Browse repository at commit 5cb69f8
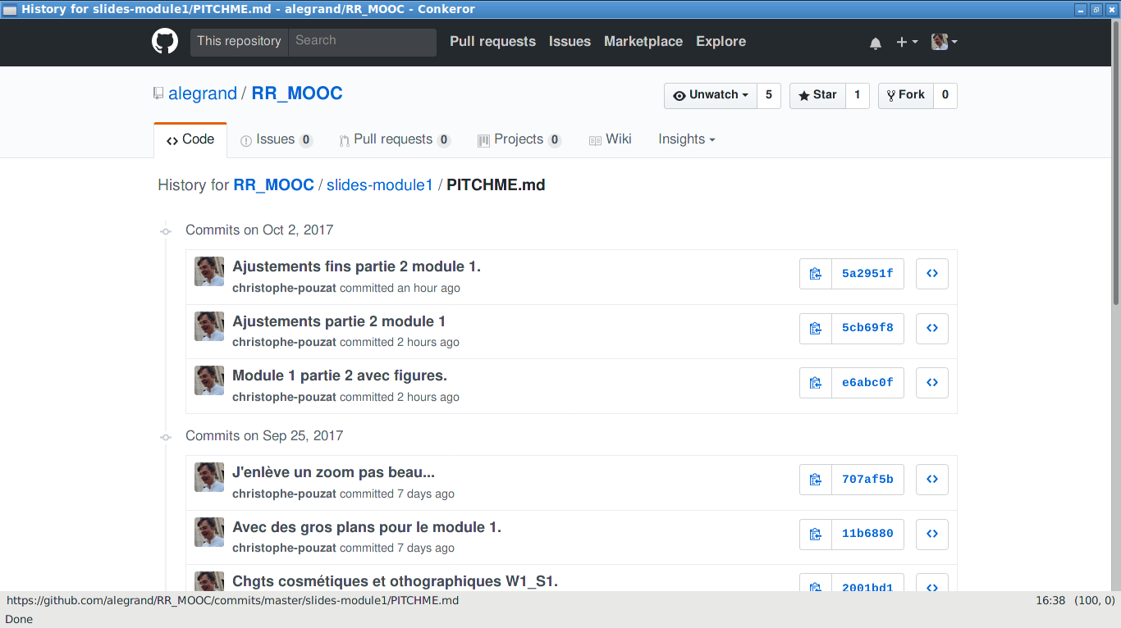Image resolution: width=1121 pixels, height=628 pixels. click(x=932, y=328)
